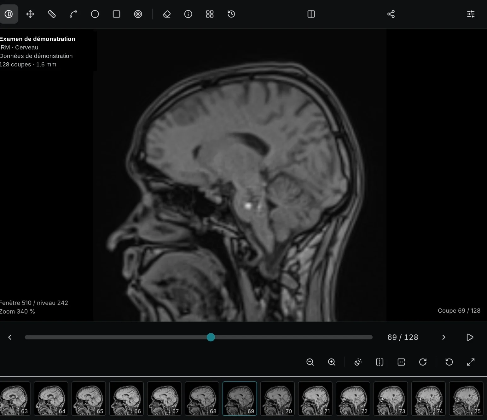Go to the previous slice arrow
Image resolution: width=487 pixels, height=420 pixels.
click(x=10, y=337)
